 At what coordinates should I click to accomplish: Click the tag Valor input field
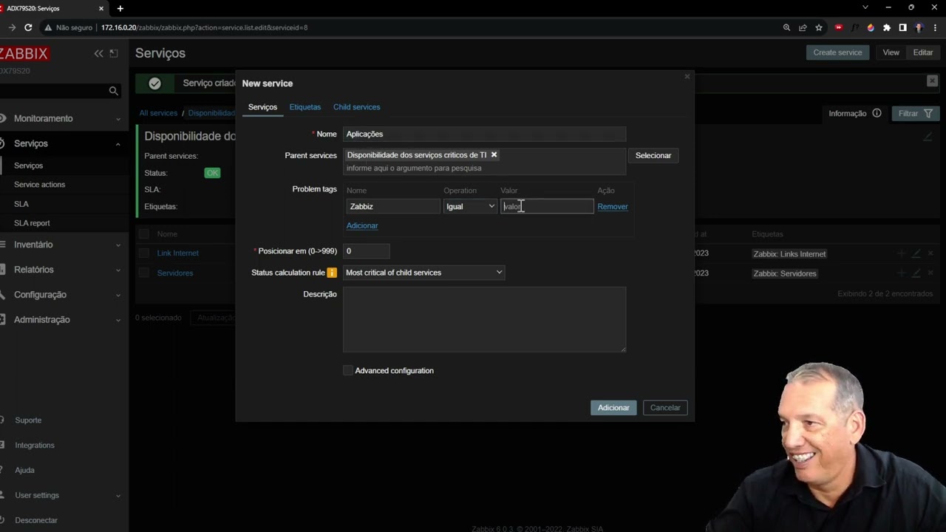547,206
